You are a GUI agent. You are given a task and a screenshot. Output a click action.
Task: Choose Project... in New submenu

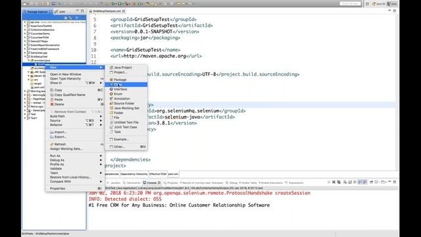pos(126,72)
